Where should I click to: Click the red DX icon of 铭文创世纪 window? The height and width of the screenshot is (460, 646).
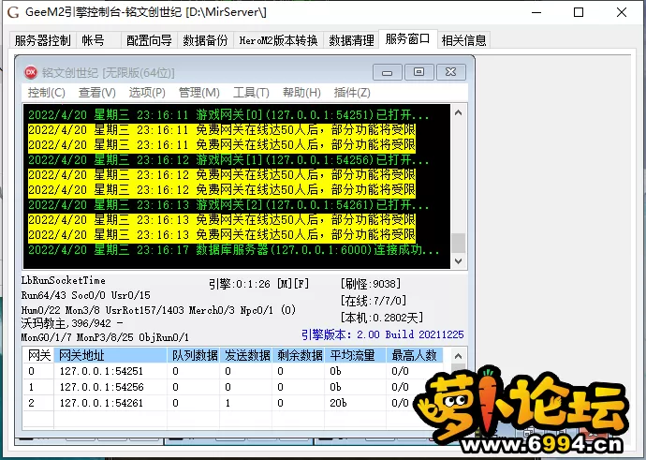tap(31, 72)
